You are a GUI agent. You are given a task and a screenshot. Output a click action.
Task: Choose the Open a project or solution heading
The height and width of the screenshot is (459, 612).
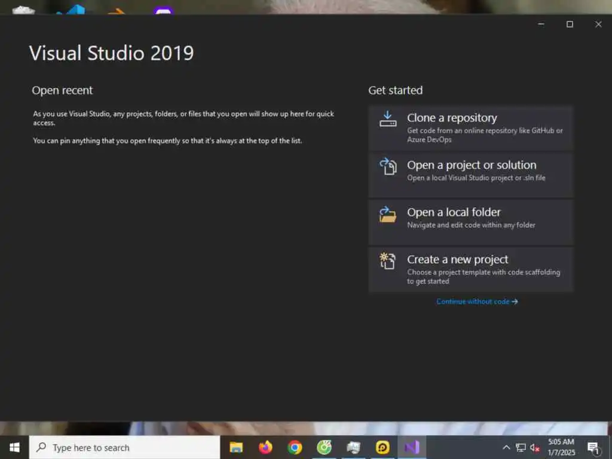(472, 165)
